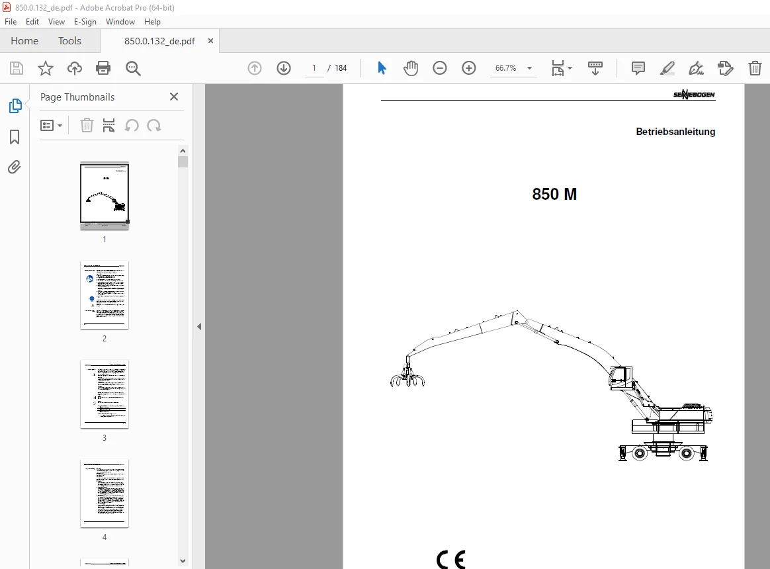
Task: Click the Betriebsanleitung heading text
Action: point(675,132)
